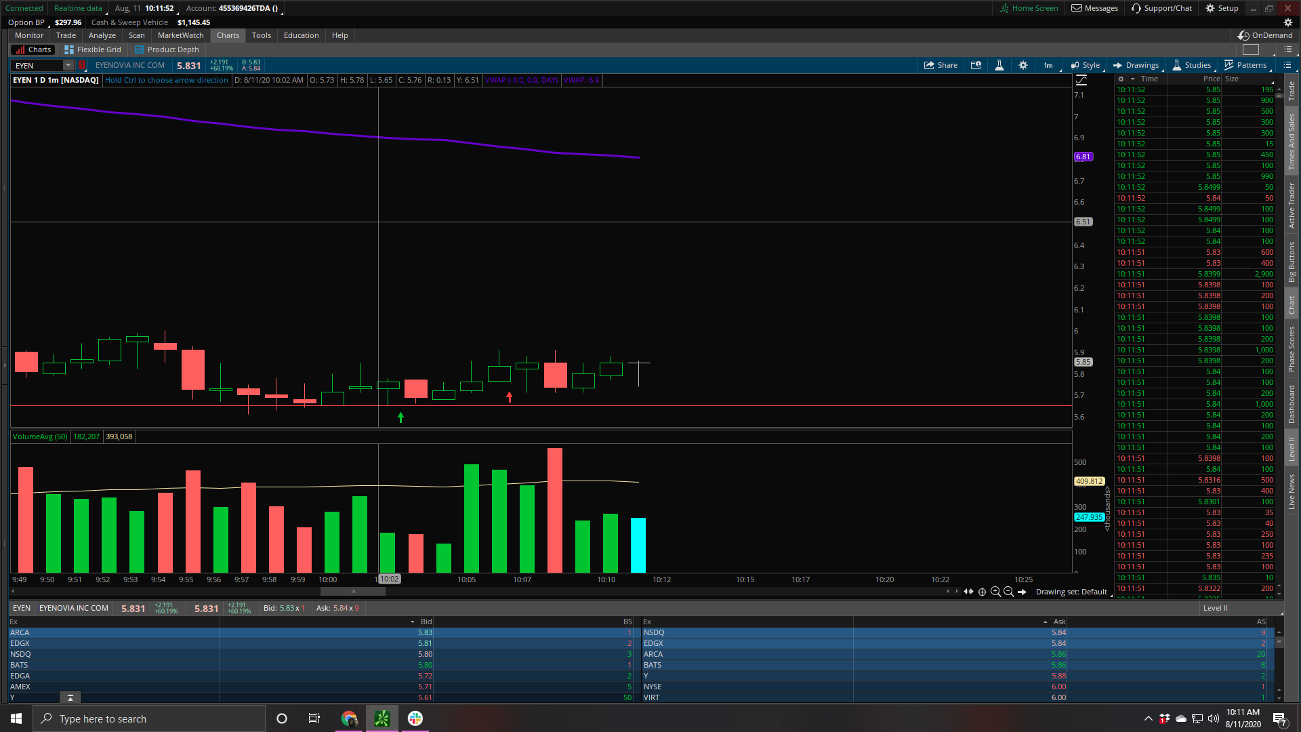
Task: Open the 1m timeframe dropdown
Action: point(1048,65)
